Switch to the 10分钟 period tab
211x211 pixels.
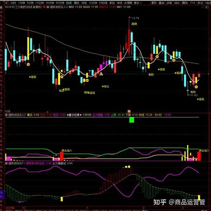[93, 3]
